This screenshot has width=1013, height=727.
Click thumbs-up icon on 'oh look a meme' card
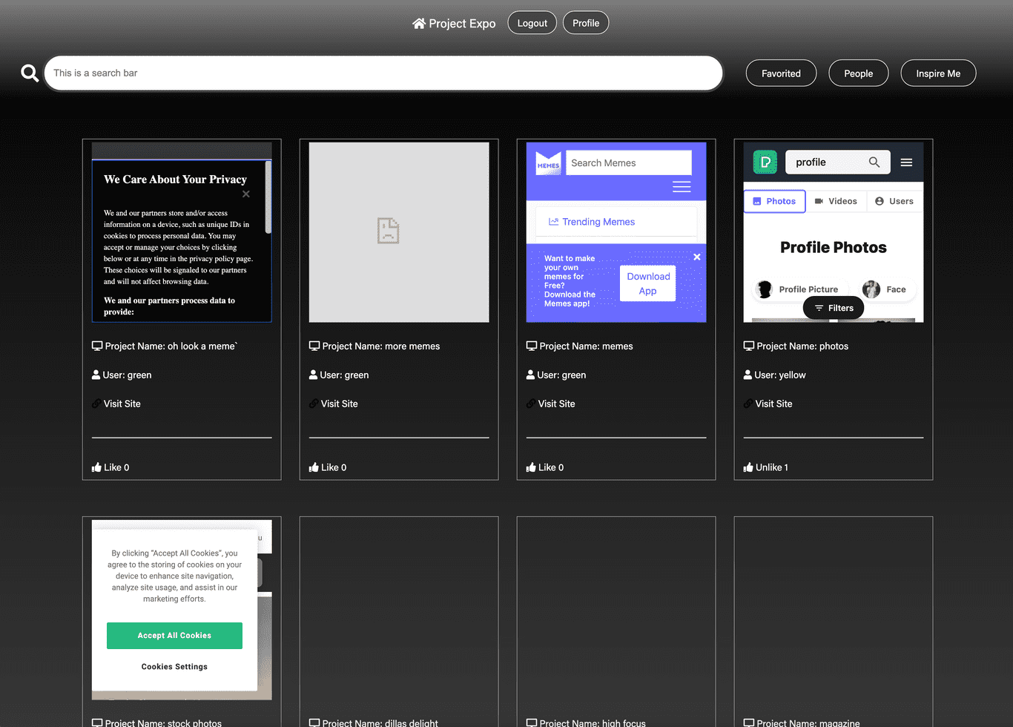[x=96, y=467]
